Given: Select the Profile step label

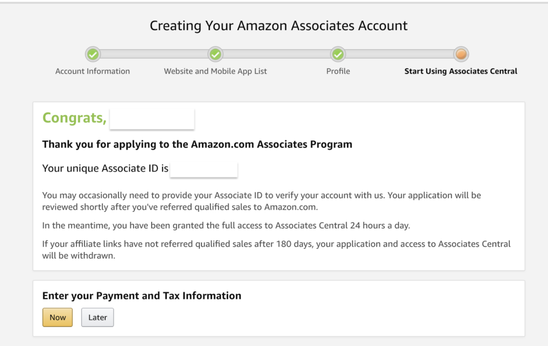Looking at the screenshot, I should click(x=338, y=71).
